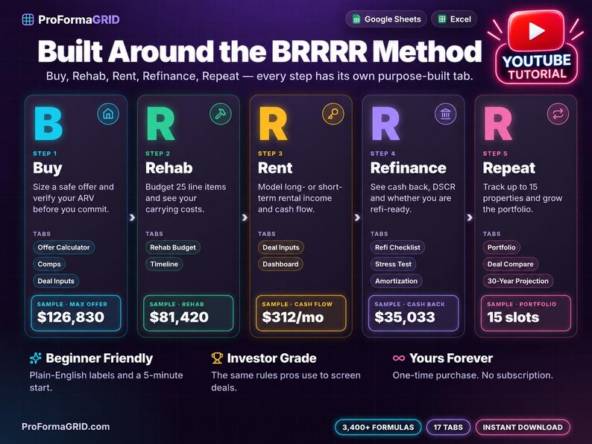592x444 pixels.
Task: Click the ProFormaGRID grid logo icon
Action: (x=28, y=19)
